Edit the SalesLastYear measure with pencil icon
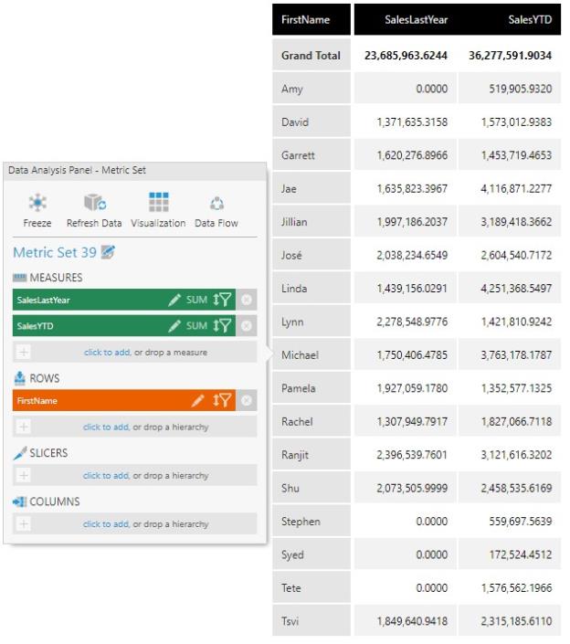The image size is (570, 644). [174, 300]
